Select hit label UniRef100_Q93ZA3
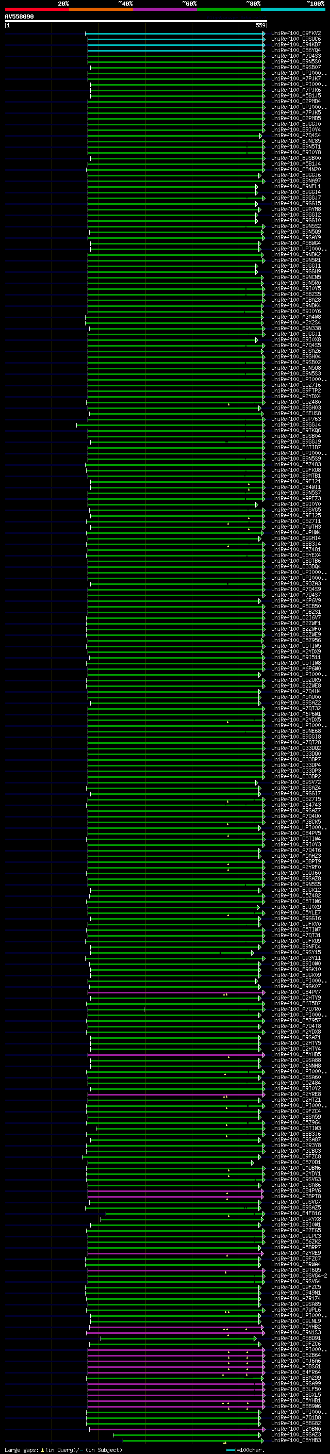 coord(296,584)
